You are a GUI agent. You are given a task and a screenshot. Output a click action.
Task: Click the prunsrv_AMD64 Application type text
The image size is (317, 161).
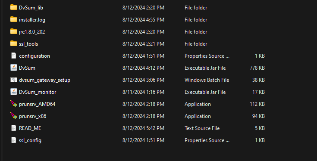coord(198,104)
